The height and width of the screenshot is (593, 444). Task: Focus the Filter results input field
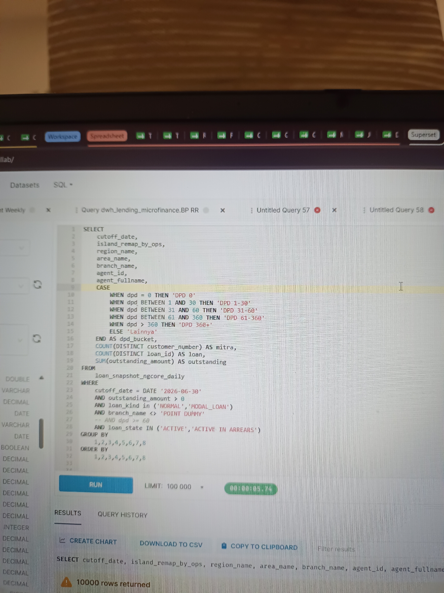pos(336,549)
